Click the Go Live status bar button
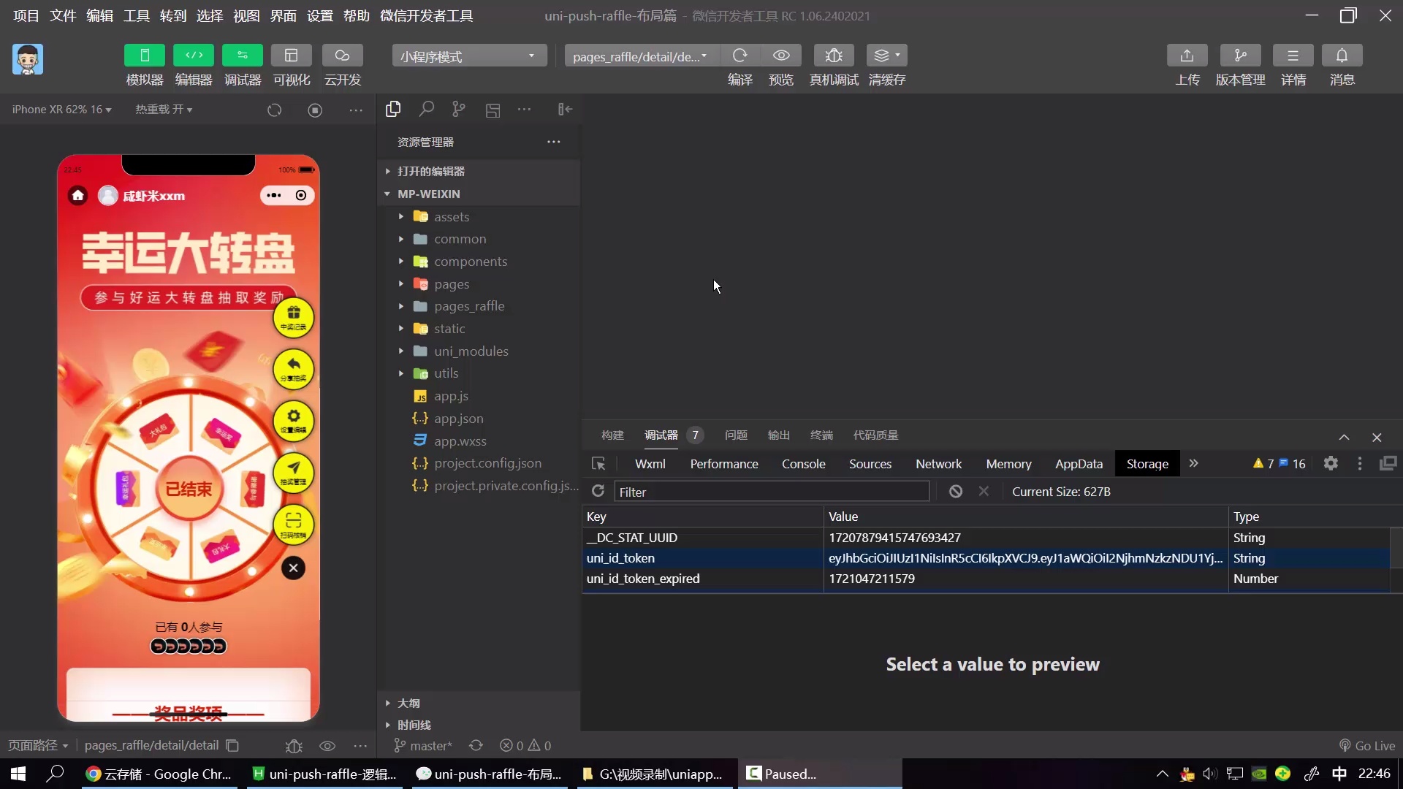The width and height of the screenshot is (1403, 789). (x=1366, y=745)
